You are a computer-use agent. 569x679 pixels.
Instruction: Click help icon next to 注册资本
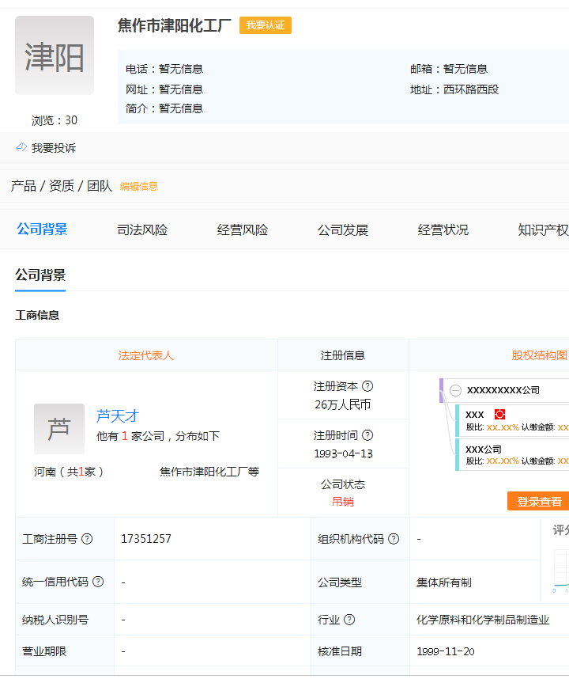pyautogui.click(x=367, y=387)
